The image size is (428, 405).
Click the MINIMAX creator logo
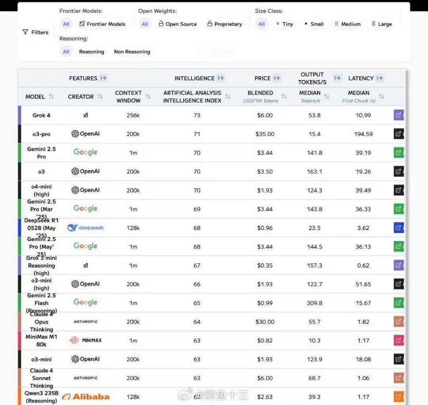(x=85, y=340)
